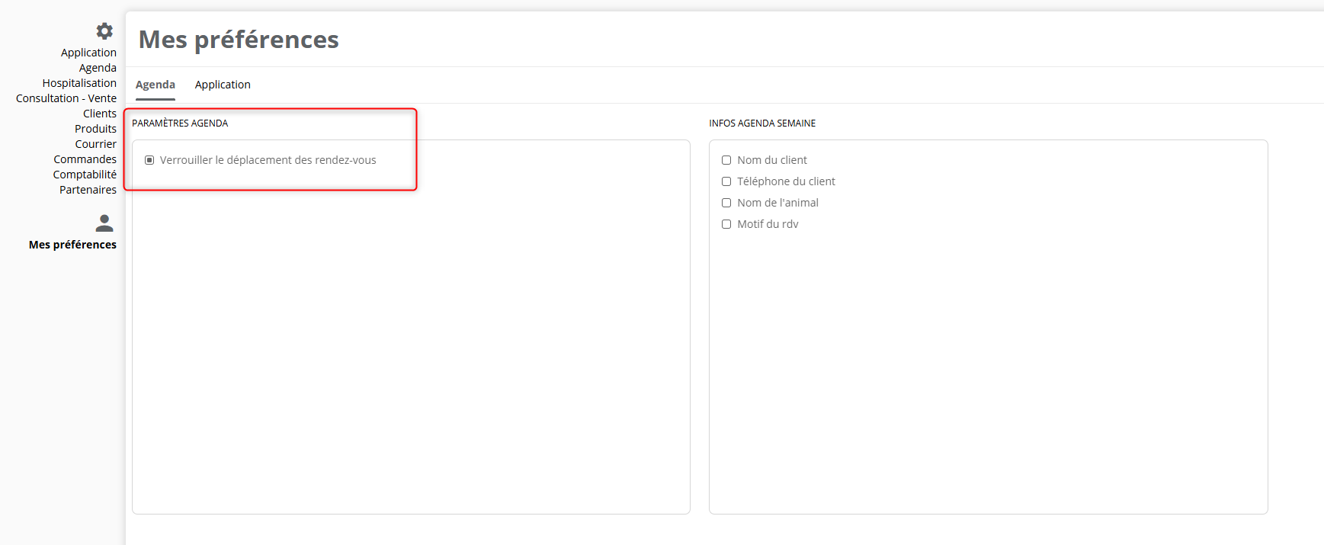1324x545 pixels.
Task: Enable the Motif du rdv checkbox
Action: pyautogui.click(x=726, y=224)
